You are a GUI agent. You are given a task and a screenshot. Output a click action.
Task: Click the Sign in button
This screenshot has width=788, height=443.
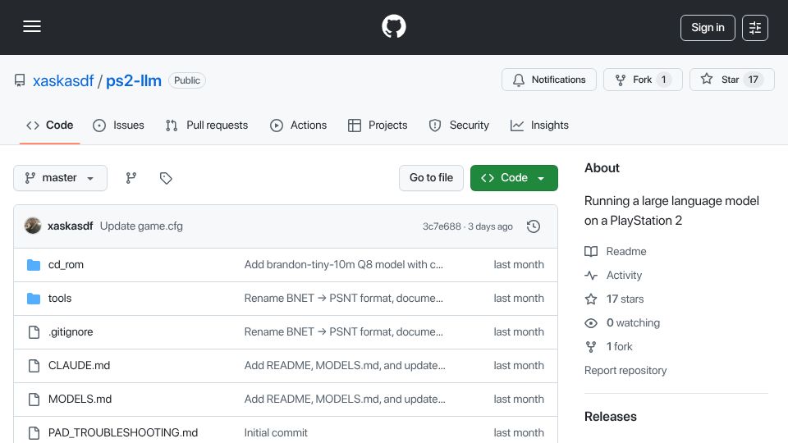[x=708, y=28]
